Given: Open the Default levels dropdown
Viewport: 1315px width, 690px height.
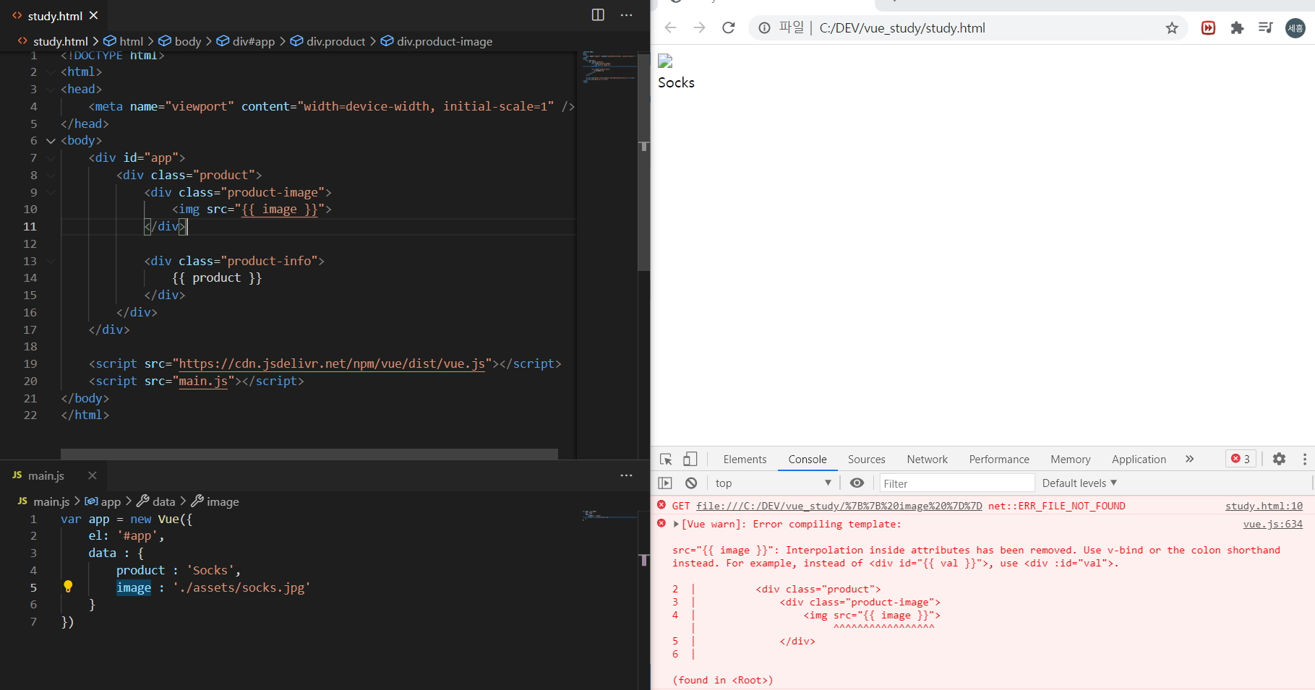Looking at the screenshot, I should 1079,483.
